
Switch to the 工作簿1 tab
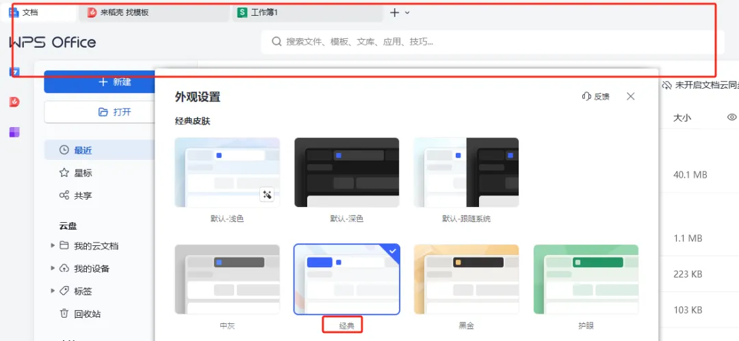point(307,13)
